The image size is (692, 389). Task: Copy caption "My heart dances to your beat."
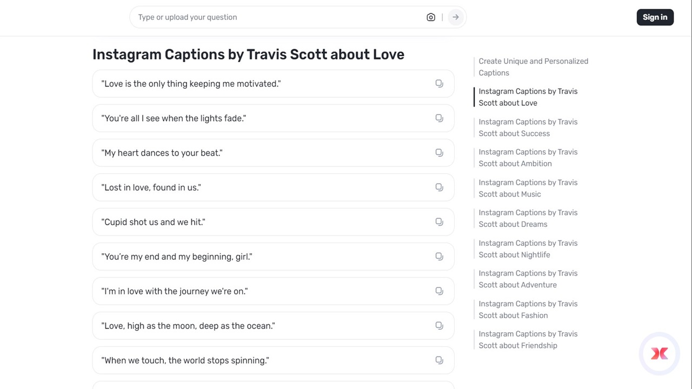click(x=439, y=153)
